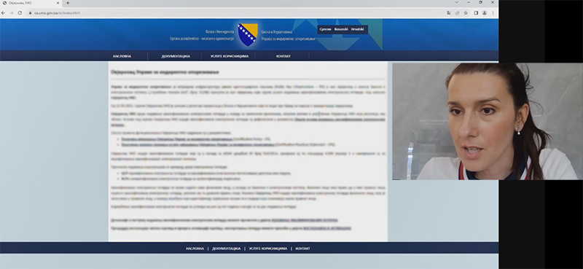The image size is (583, 269).
Task: Close the current browser tab
Action: coord(58,3)
